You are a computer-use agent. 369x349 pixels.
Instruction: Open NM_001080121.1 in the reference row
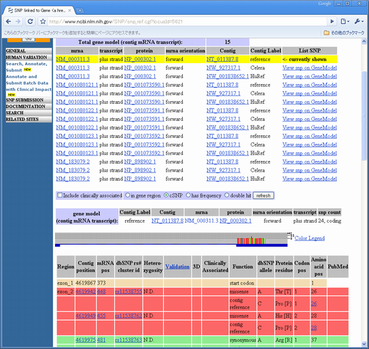point(77,85)
